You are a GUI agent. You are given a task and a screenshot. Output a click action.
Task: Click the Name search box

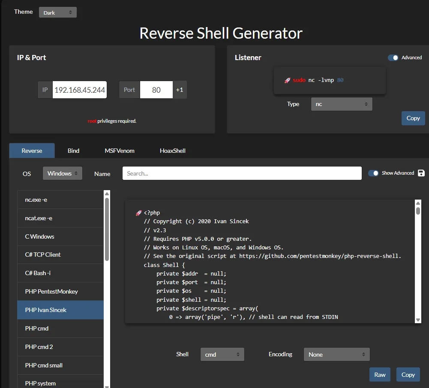pyautogui.click(x=242, y=173)
